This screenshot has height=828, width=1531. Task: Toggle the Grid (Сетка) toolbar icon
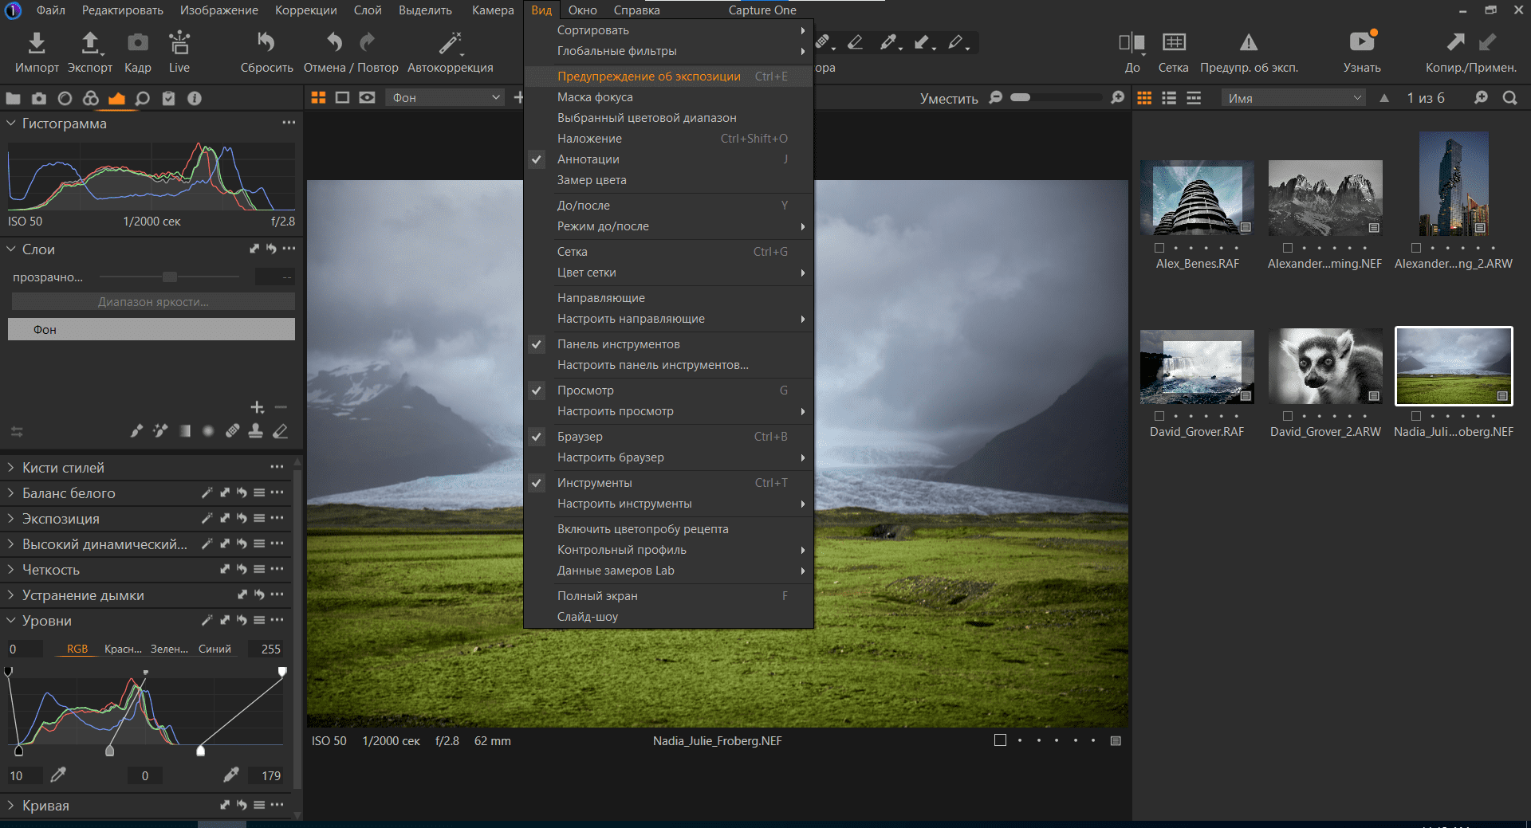(x=1173, y=43)
